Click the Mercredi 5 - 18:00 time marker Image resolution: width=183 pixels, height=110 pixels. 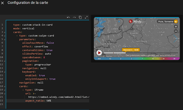(x=131, y=50)
